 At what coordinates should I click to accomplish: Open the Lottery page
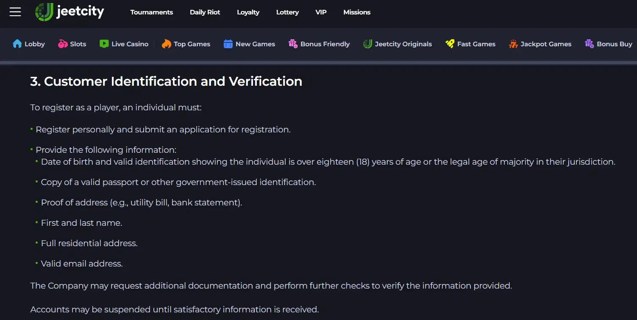(287, 12)
